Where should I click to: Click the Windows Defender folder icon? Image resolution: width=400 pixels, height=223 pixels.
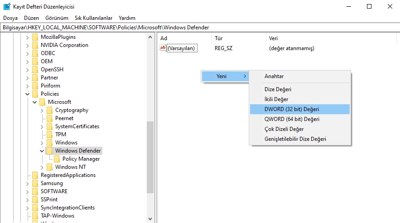[49, 150]
